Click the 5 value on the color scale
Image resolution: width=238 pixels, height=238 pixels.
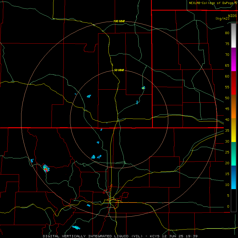coord(228,196)
